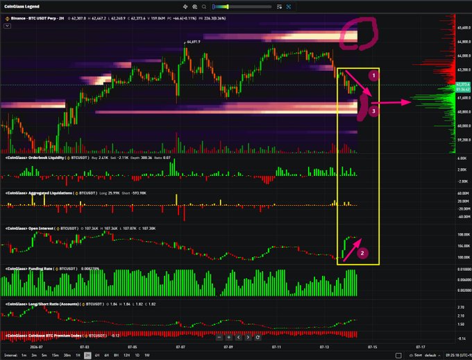Click the Orderbook Liquidity indicator title

click(x=35, y=158)
